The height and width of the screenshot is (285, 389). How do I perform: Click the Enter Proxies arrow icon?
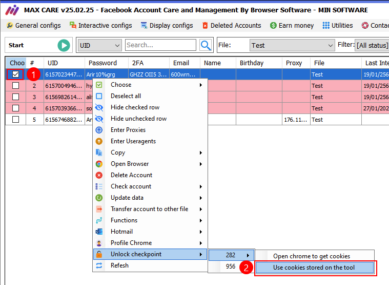point(99,130)
